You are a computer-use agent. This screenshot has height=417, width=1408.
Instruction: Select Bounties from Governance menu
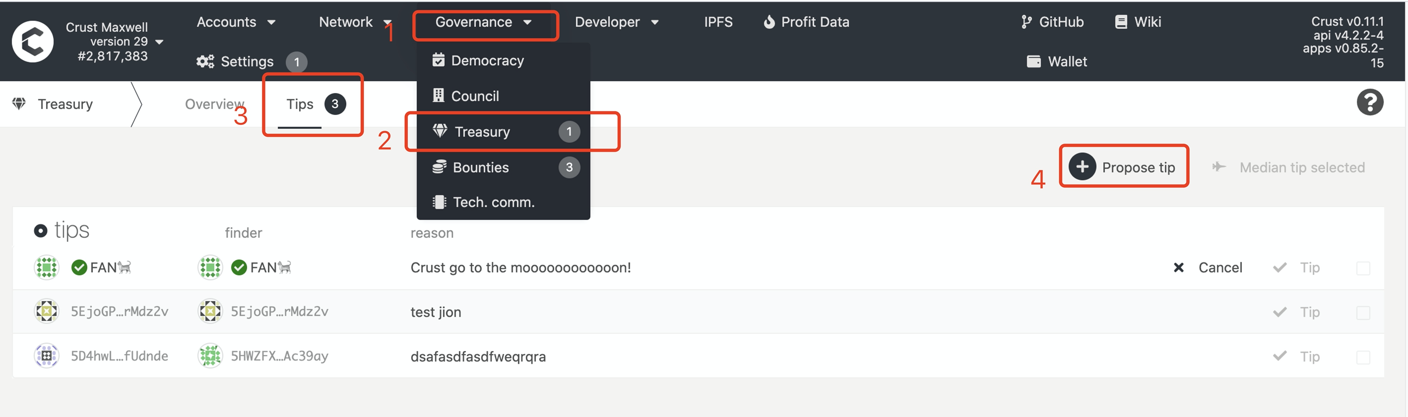tap(503, 167)
